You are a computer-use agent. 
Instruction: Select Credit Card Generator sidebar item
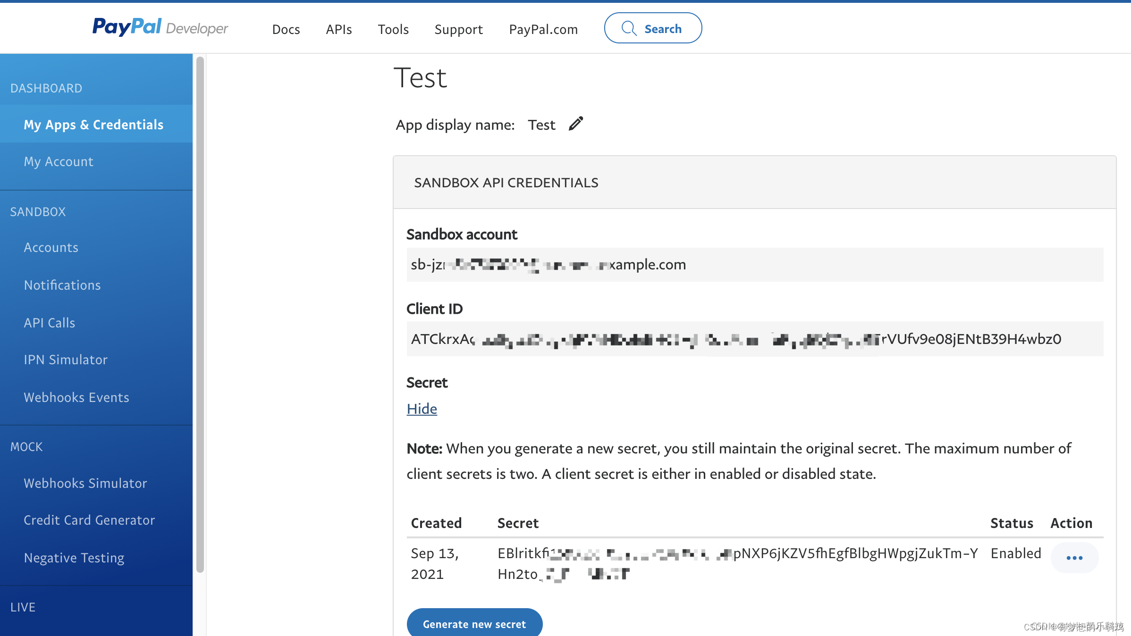click(x=89, y=519)
